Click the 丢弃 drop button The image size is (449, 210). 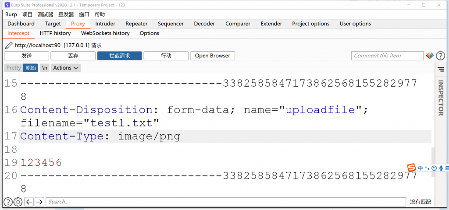click(73, 56)
